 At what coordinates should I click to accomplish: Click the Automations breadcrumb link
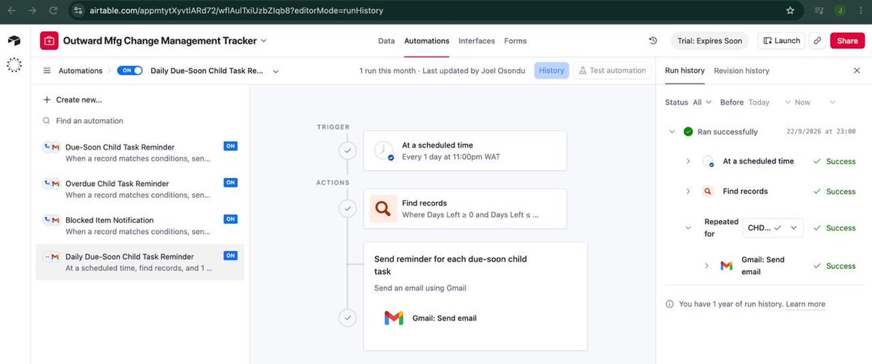pyautogui.click(x=81, y=70)
